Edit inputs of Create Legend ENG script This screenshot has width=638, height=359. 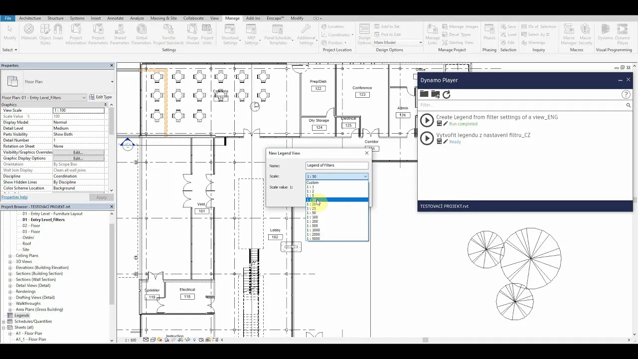446,124
